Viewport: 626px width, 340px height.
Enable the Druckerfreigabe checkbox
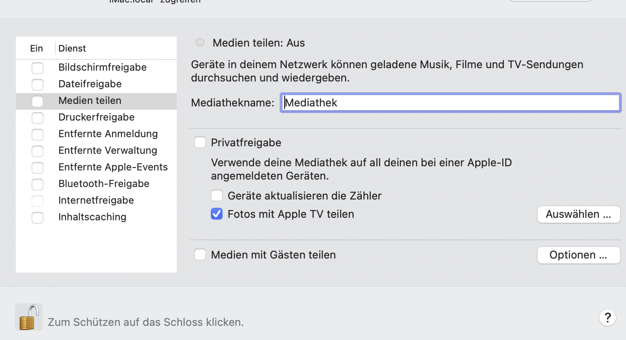pos(38,118)
